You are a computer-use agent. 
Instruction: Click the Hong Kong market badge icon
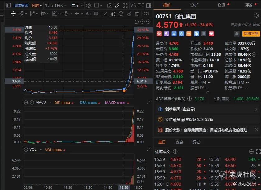point(159,34)
